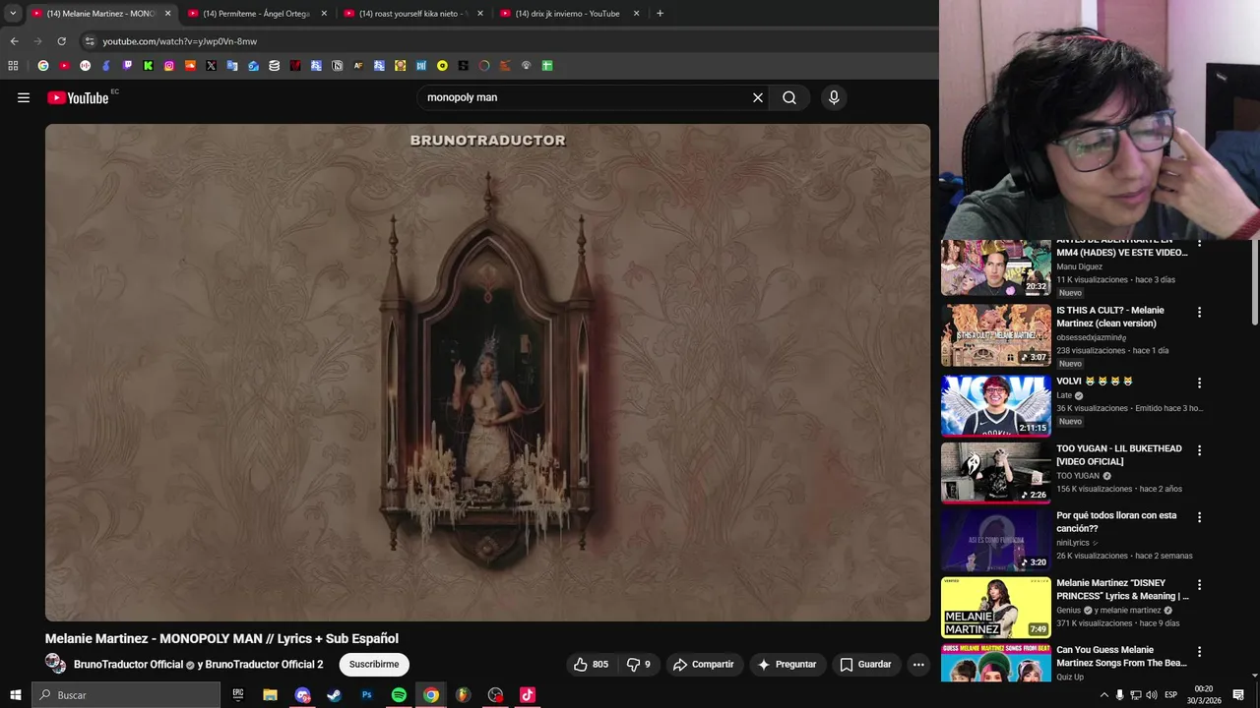Open Windows Start menu
Image resolution: width=1260 pixels, height=708 pixels.
15,695
